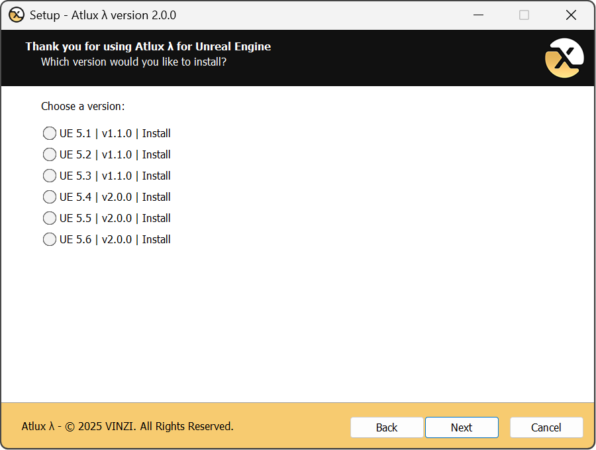Choose the UE 5.2 v1.1.0 radio option

click(x=50, y=154)
